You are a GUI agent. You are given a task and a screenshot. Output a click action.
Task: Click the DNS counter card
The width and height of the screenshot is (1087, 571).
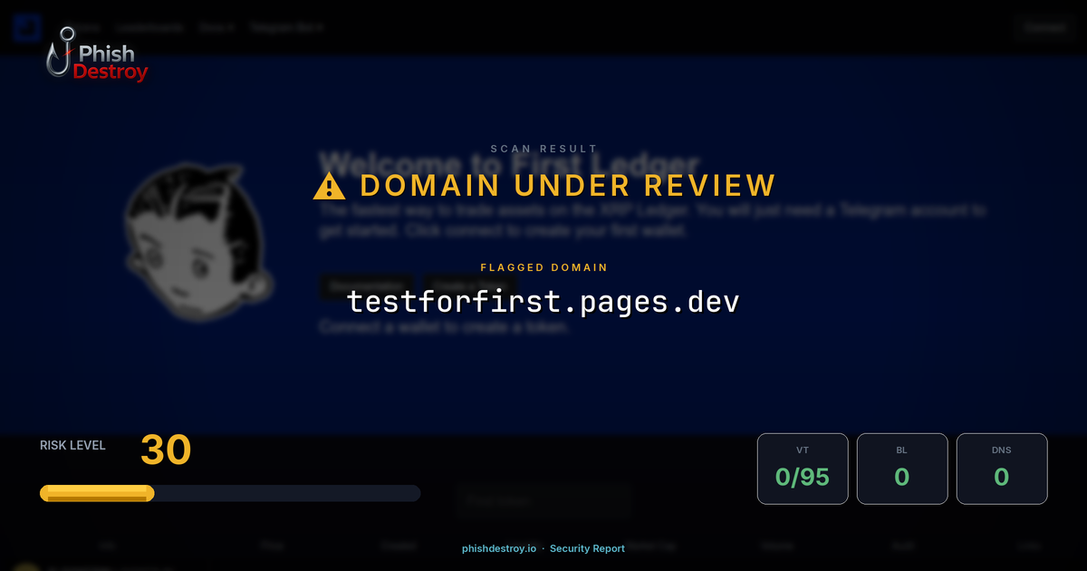pos(1002,469)
